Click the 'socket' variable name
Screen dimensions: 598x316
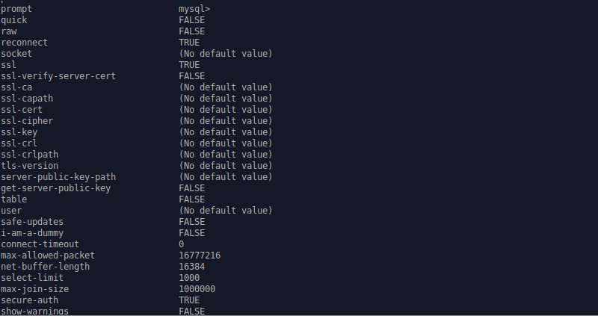pyautogui.click(x=16, y=54)
